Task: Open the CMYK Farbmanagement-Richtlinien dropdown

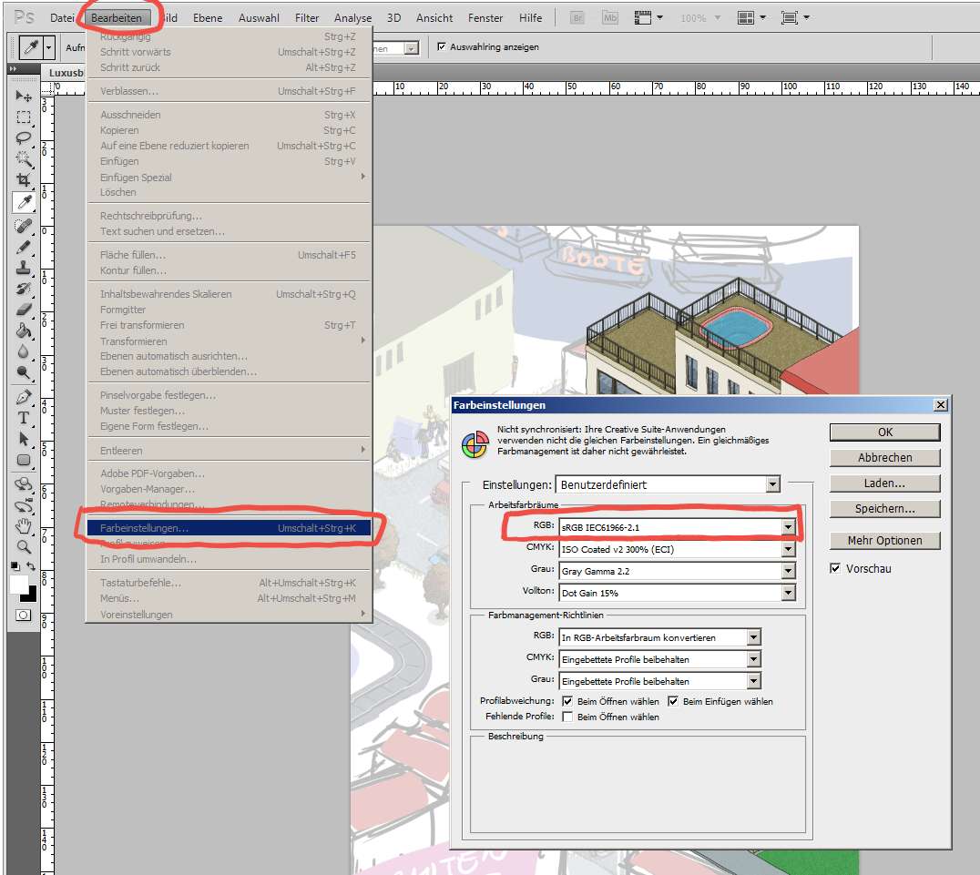Action: click(x=660, y=659)
